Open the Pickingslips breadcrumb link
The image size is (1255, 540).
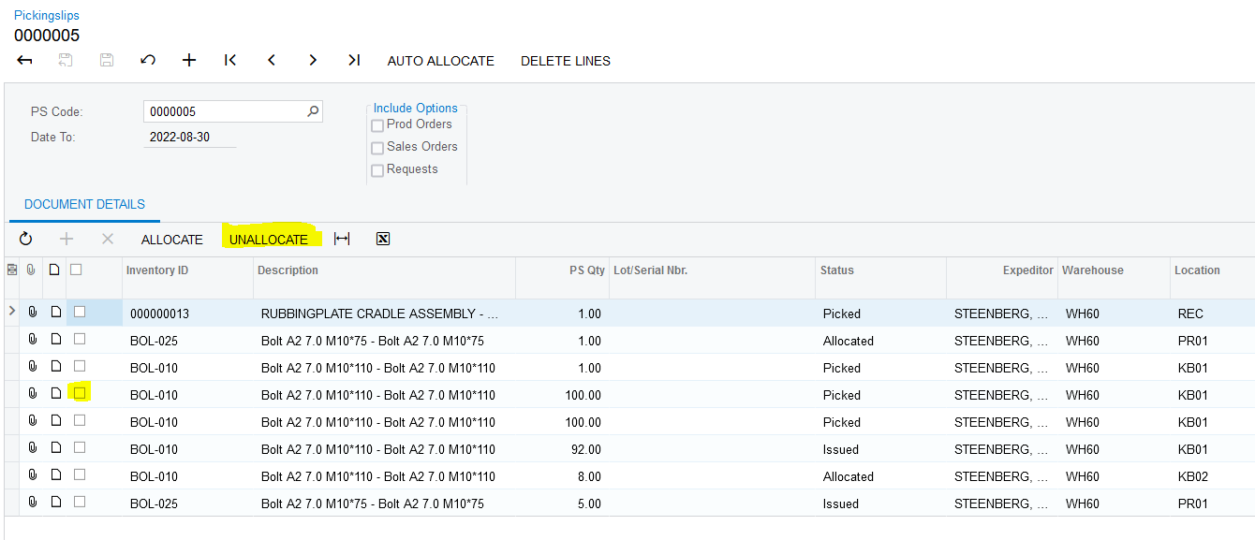point(46,15)
